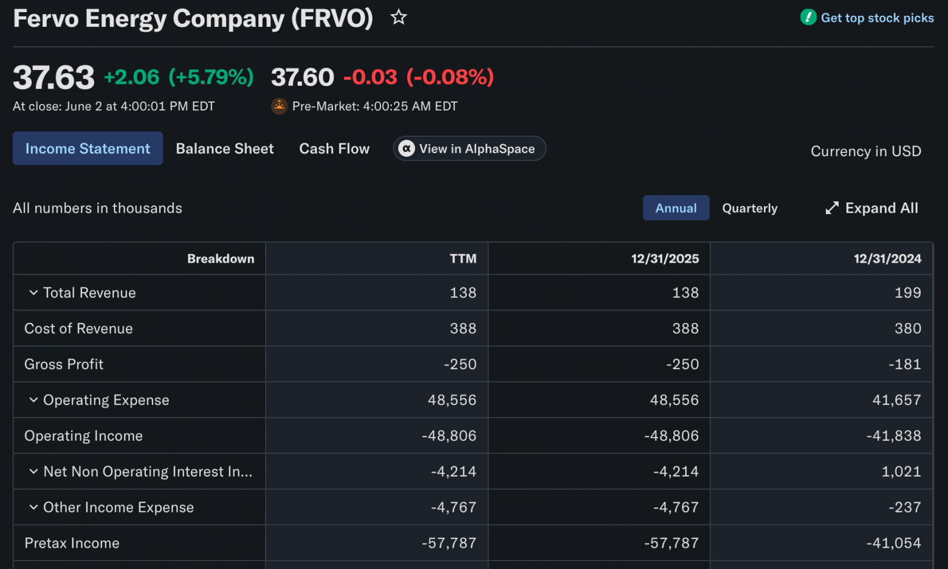The width and height of the screenshot is (948, 569).
Task: Click View in AlphaSpace button
Action: tap(469, 148)
